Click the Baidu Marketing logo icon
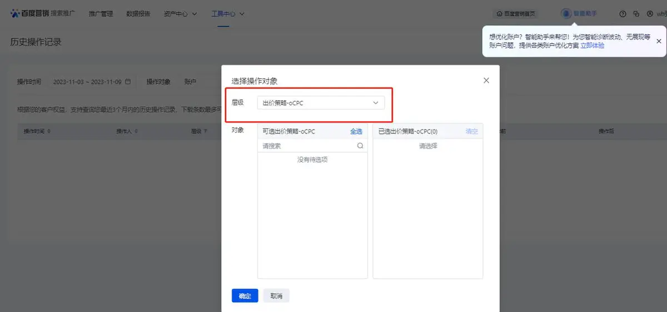The width and height of the screenshot is (667, 312). pyautogui.click(x=15, y=13)
